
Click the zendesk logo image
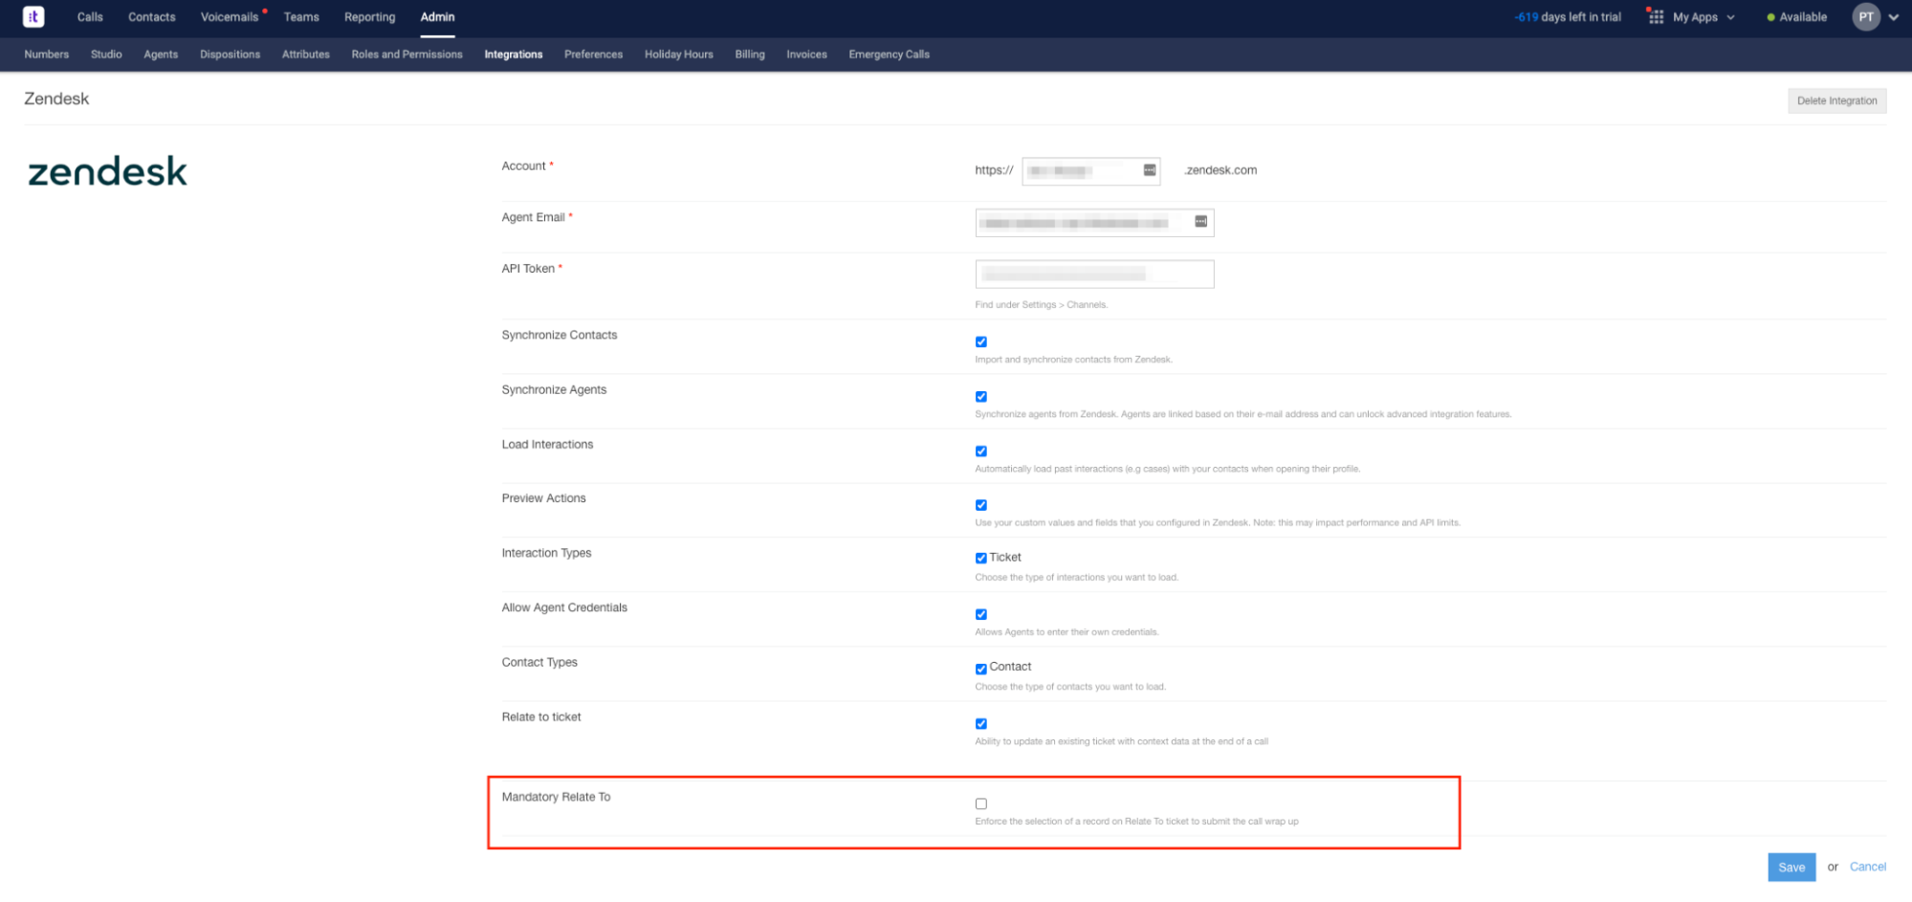coord(107,171)
